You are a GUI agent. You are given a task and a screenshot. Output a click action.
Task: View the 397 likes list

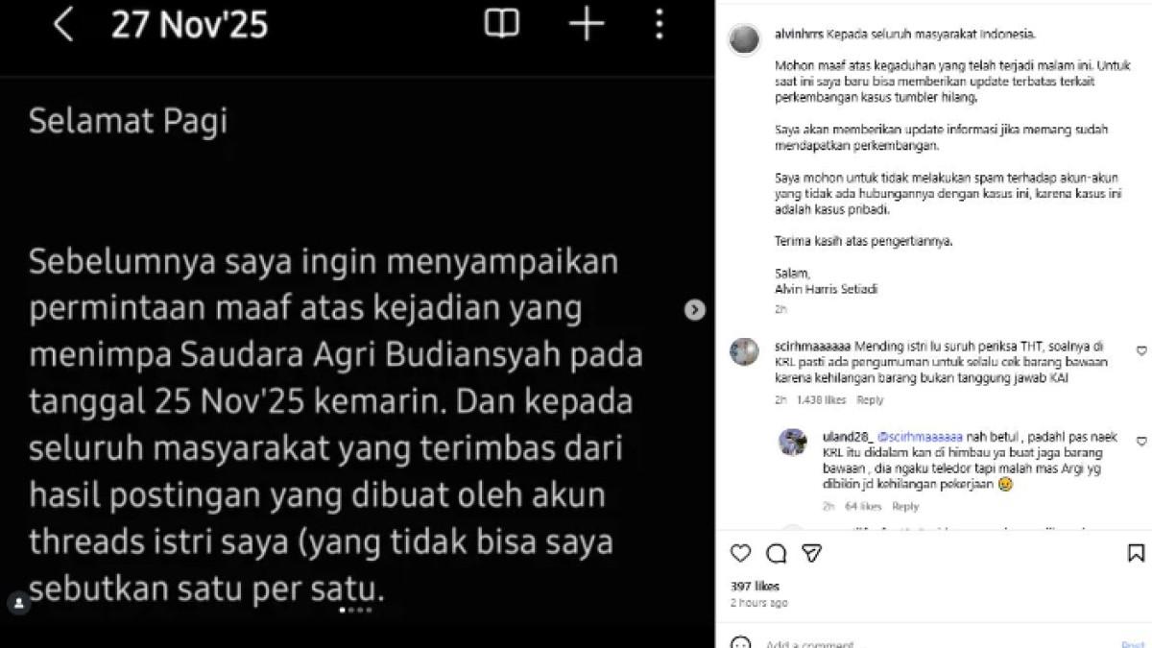coord(755,586)
